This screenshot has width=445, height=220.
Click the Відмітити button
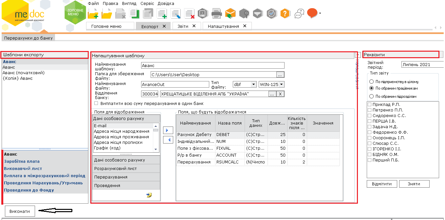(x=381, y=184)
